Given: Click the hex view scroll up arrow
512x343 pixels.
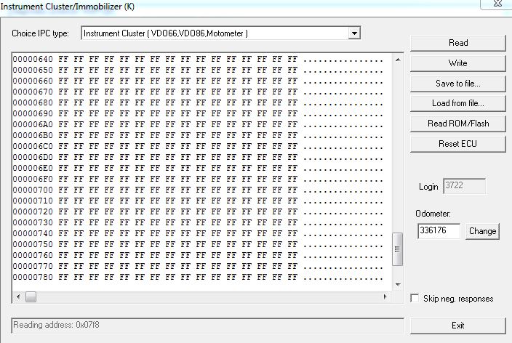Looking at the screenshot, I should 397,57.
